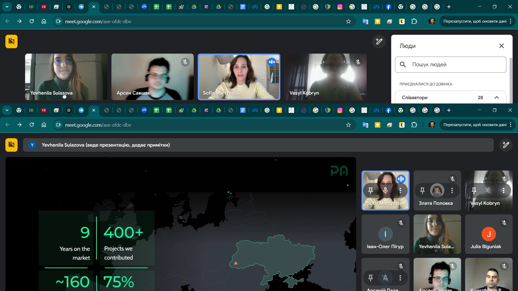This screenshot has height=291, width=518.
Task: Mute Sofia Martynyuk using tile microphone button
Action: point(386,190)
